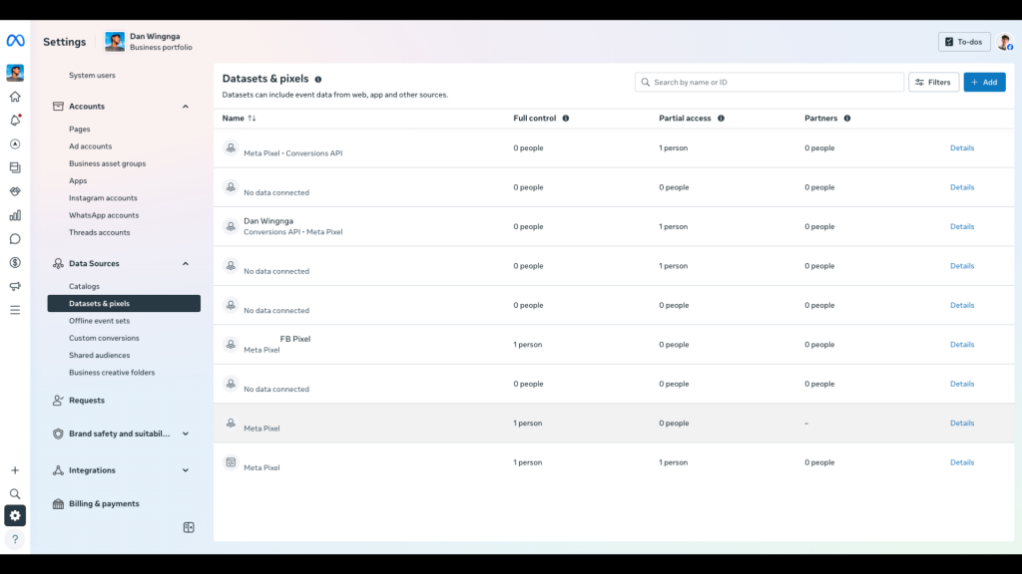This screenshot has height=574, width=1022.
Task: Open the All Tools hamburger icon
Action: pyautogui.click(x=14, y=310)
